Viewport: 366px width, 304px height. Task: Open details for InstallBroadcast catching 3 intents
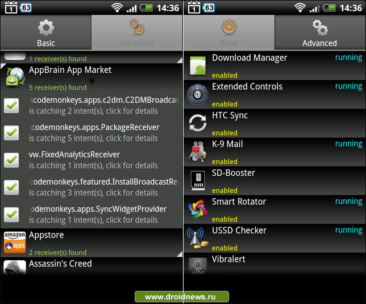(x=93, y=193)
